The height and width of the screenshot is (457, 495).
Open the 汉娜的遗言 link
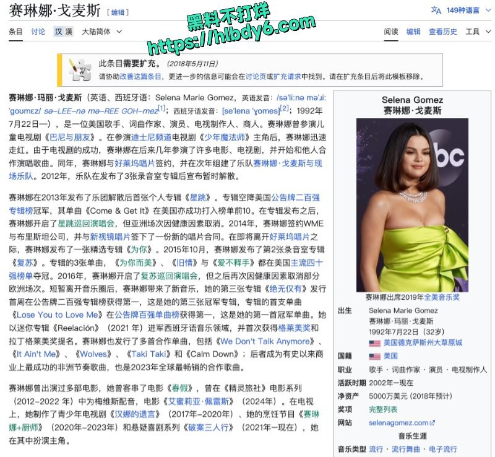[x=135, y=415]
